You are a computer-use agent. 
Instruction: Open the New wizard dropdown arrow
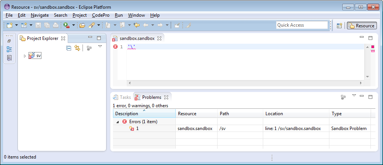pyautogui.click(x=17, y=25)
